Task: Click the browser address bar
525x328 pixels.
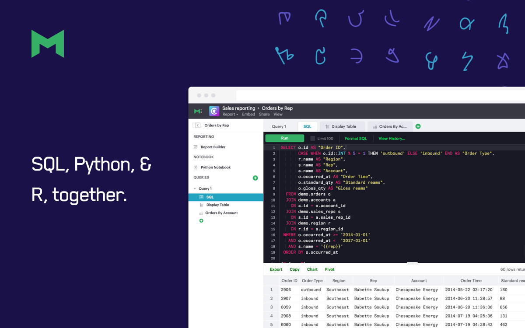Action: pyautogui.click(x=381, y=95)
